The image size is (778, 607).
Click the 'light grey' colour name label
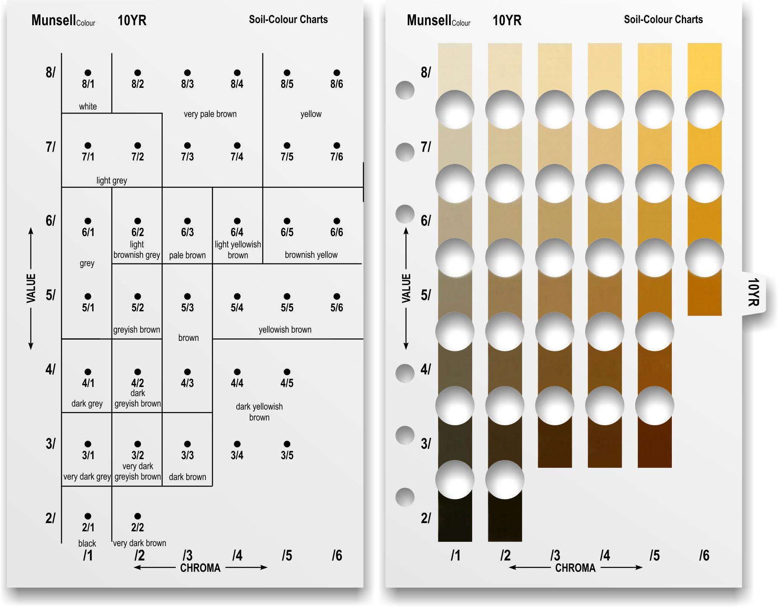point(112,180)
